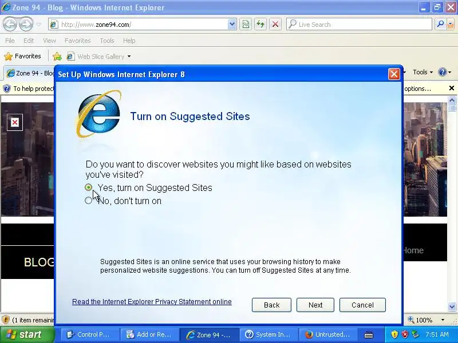This screenshot has height=343, width=458.
Task: Click the network connection tray icon
Action: (x=416, y=334)
